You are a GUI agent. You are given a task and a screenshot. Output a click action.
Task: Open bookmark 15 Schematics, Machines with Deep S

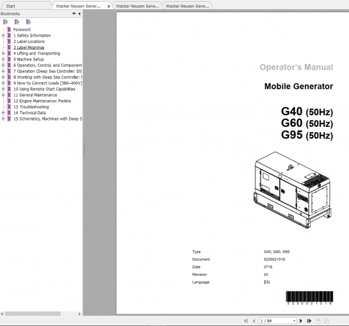(48, 119)
